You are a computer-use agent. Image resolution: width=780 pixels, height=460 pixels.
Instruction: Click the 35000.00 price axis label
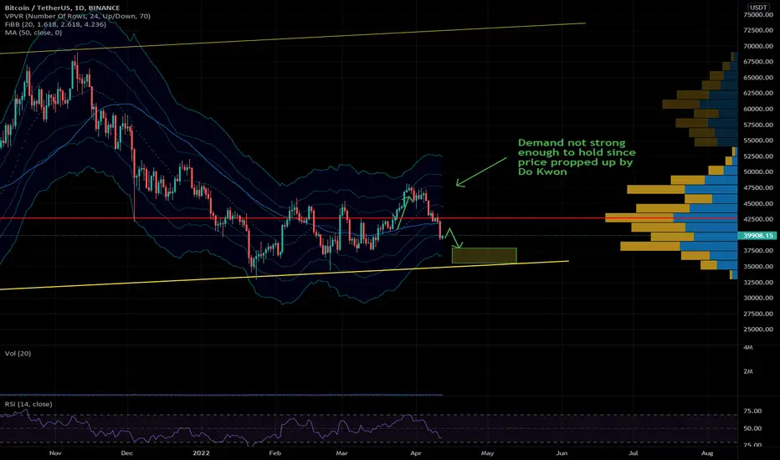pos(758,267)
